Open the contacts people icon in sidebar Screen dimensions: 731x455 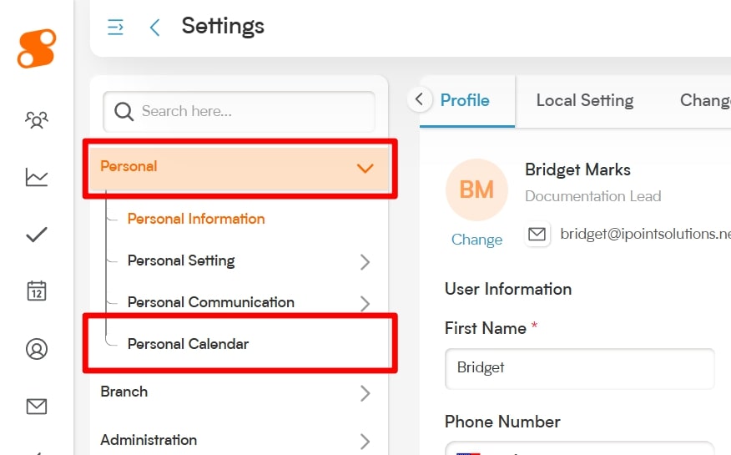click(x=37, y=120)
